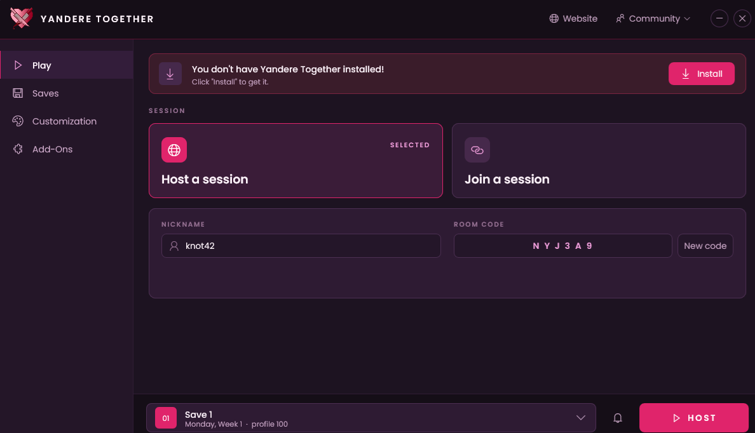Click the 01 save slot badge

pos(166,418)
